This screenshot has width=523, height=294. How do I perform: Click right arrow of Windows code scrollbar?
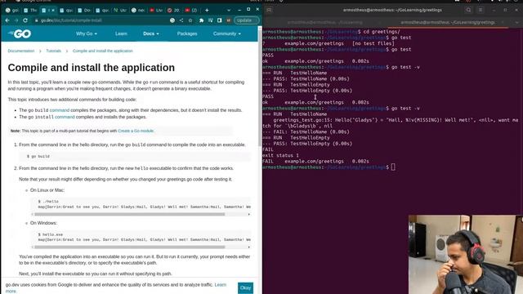[248, 247]
